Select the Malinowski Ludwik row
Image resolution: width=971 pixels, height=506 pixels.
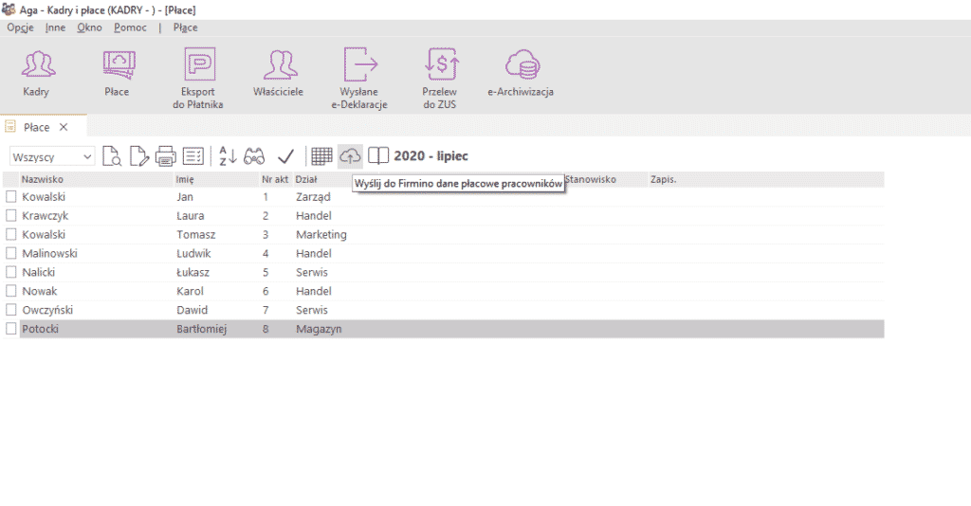(x=49, y=253)
